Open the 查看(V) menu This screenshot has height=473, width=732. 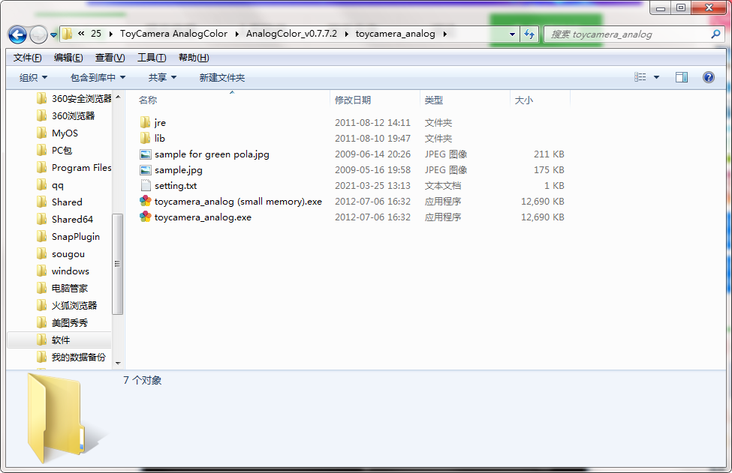110,58
